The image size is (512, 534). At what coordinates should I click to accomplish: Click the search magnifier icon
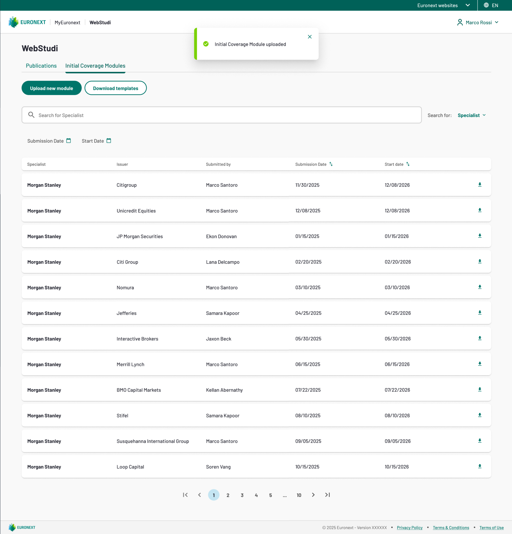[31, 115]
